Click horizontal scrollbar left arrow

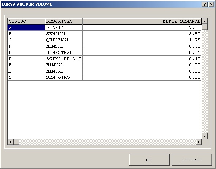coord(11,142)
